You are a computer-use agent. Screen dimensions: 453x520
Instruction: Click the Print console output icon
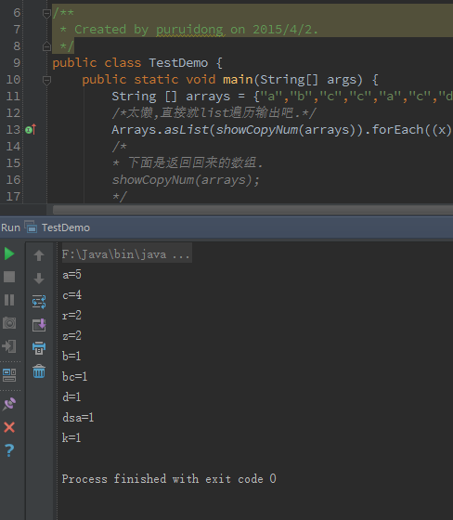[x=39, y=348]
